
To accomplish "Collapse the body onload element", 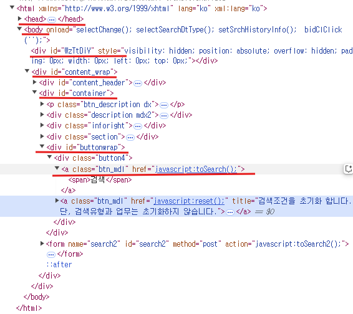I will click(x=19, y=29).
